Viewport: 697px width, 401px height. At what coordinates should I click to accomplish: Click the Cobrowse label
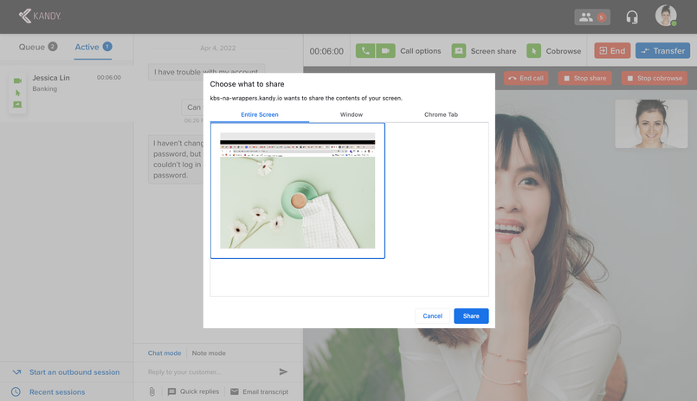563,51
